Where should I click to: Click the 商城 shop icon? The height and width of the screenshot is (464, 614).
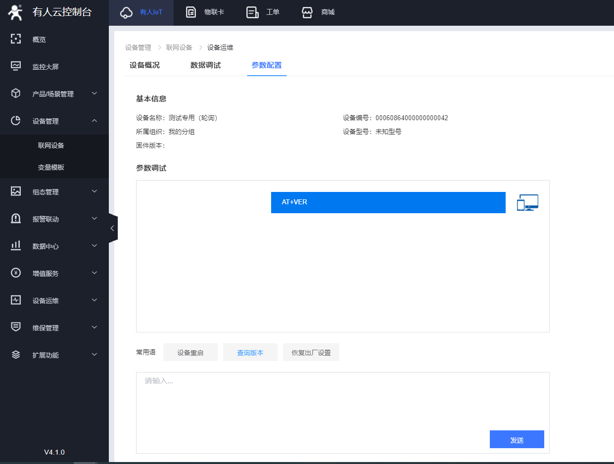(307, 12)
